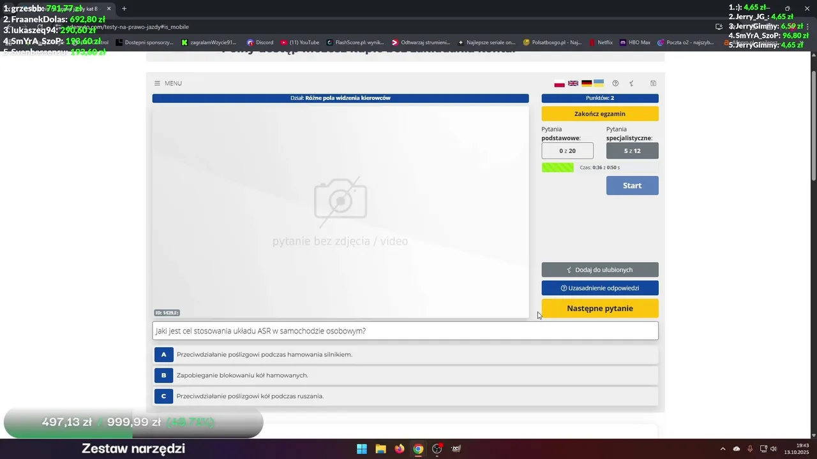Open FlashScore.pl bookmark

coord(356,43)
